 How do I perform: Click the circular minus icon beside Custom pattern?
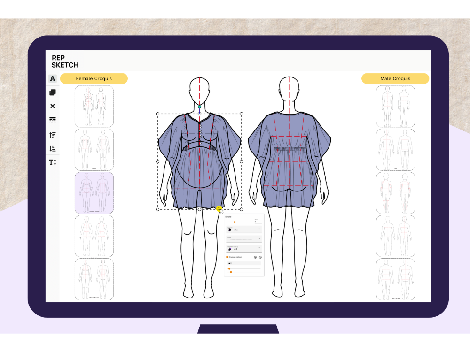point(260,257)
